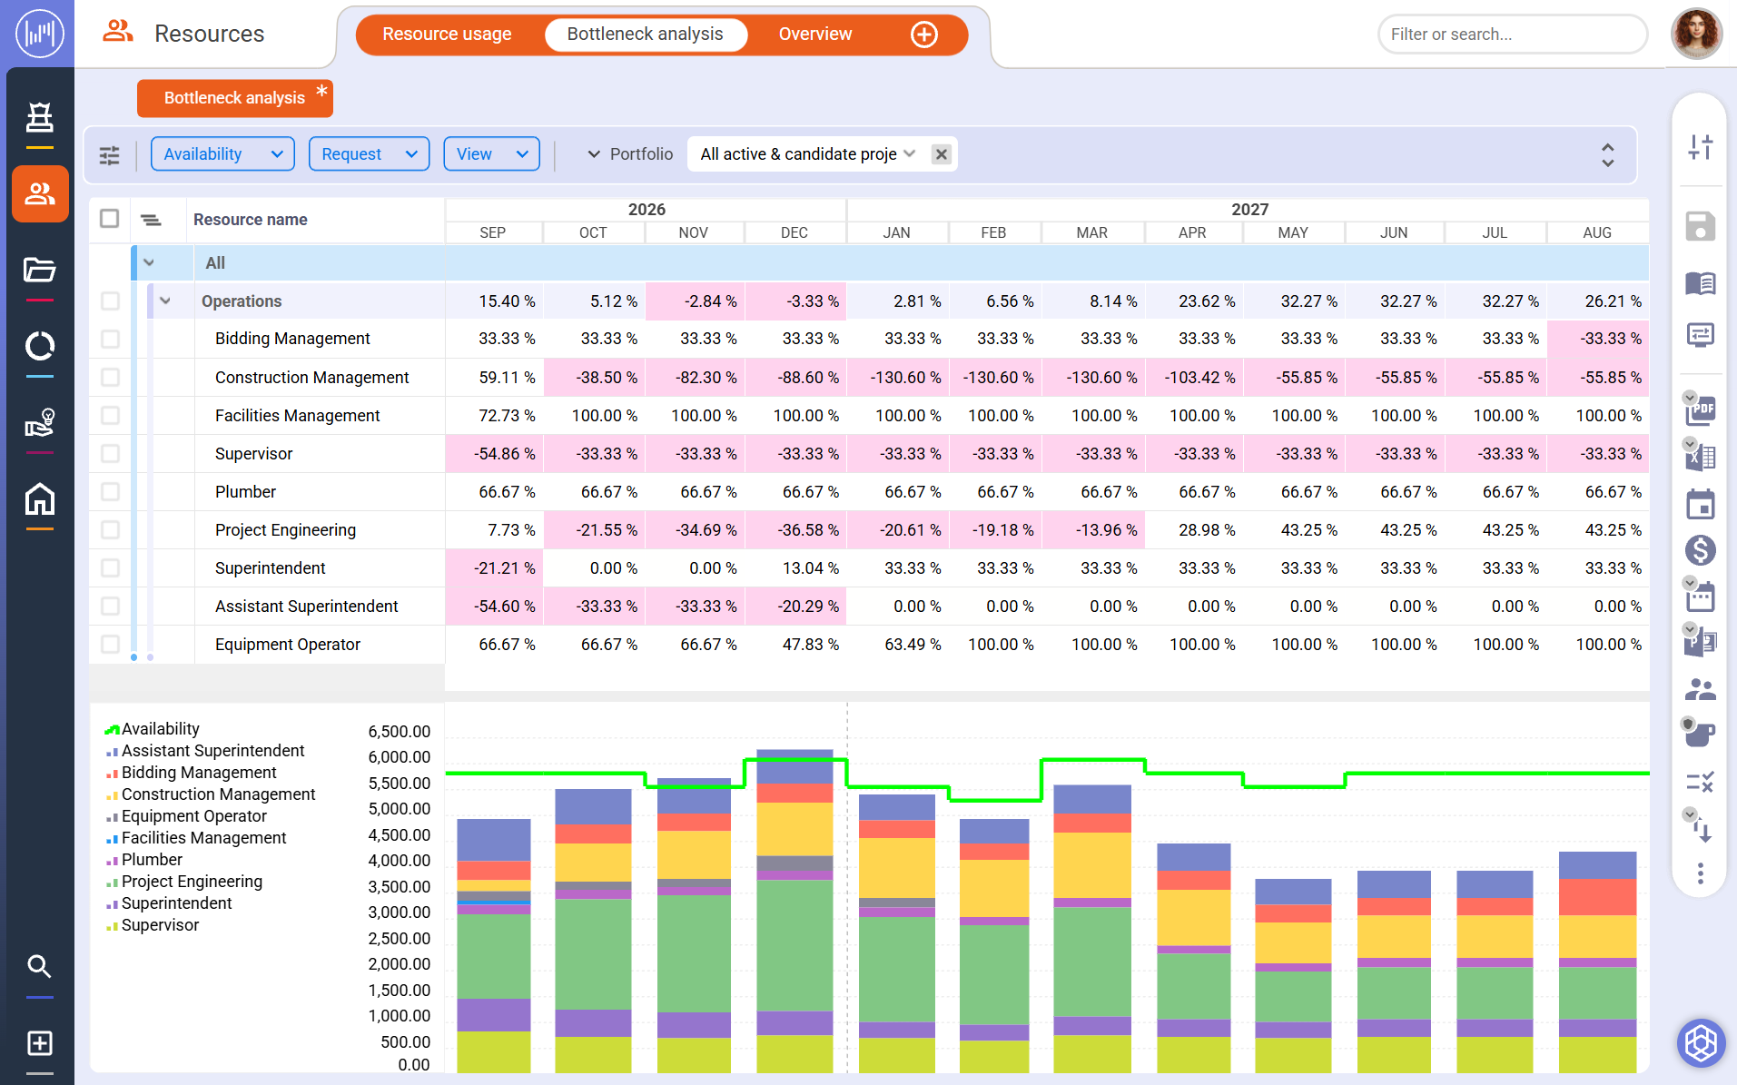Click the Supervisor legend color marker
This screenshot has height=1085, width=1737.
112,926
